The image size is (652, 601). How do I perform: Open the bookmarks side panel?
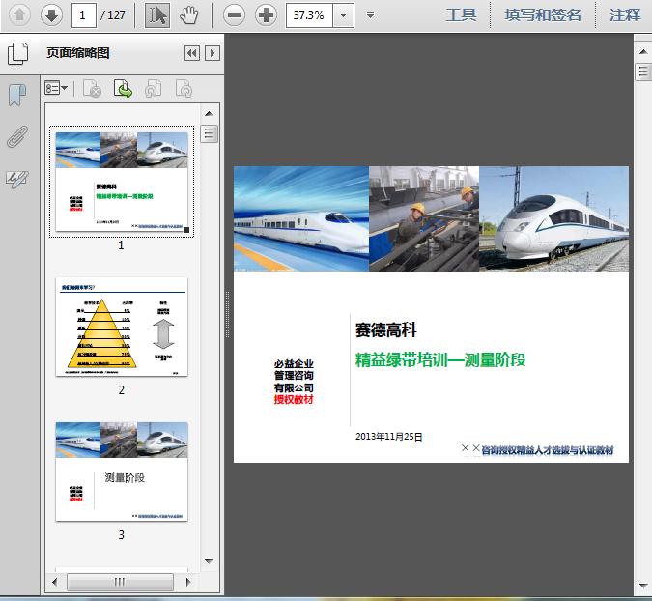pos(17,96)
